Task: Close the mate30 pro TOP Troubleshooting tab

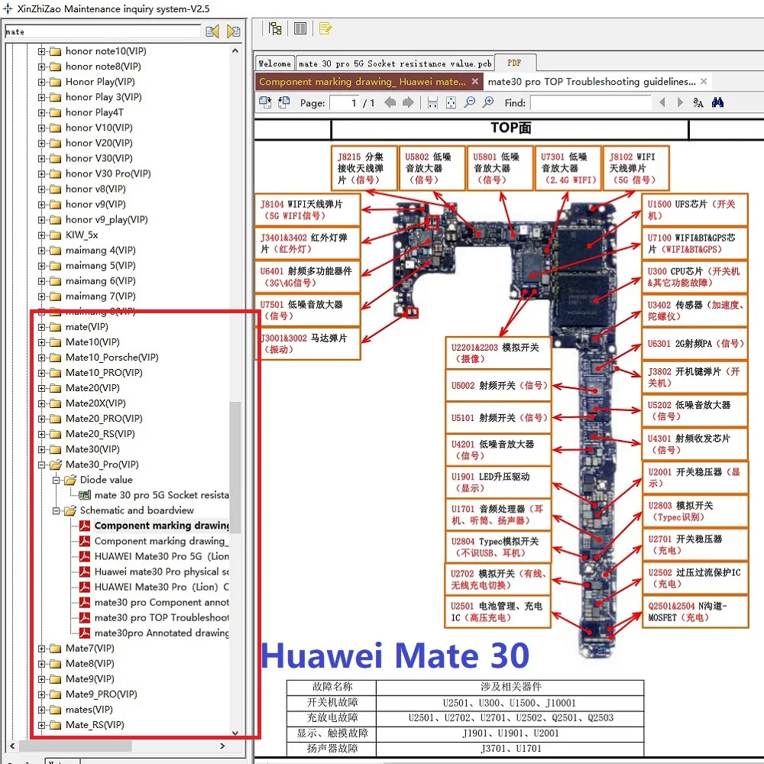Action: 704,82
